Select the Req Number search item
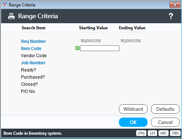Viewport: 182px width, 139px height. (33, 41)
